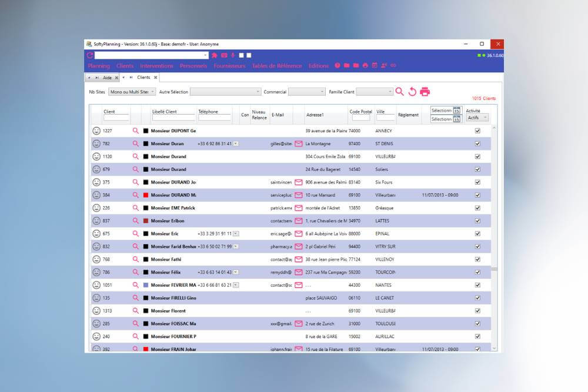The image size is (588, 392).
Task: Switch to the Aide tab
Action: pyautogui.click(x=107, y=78)
